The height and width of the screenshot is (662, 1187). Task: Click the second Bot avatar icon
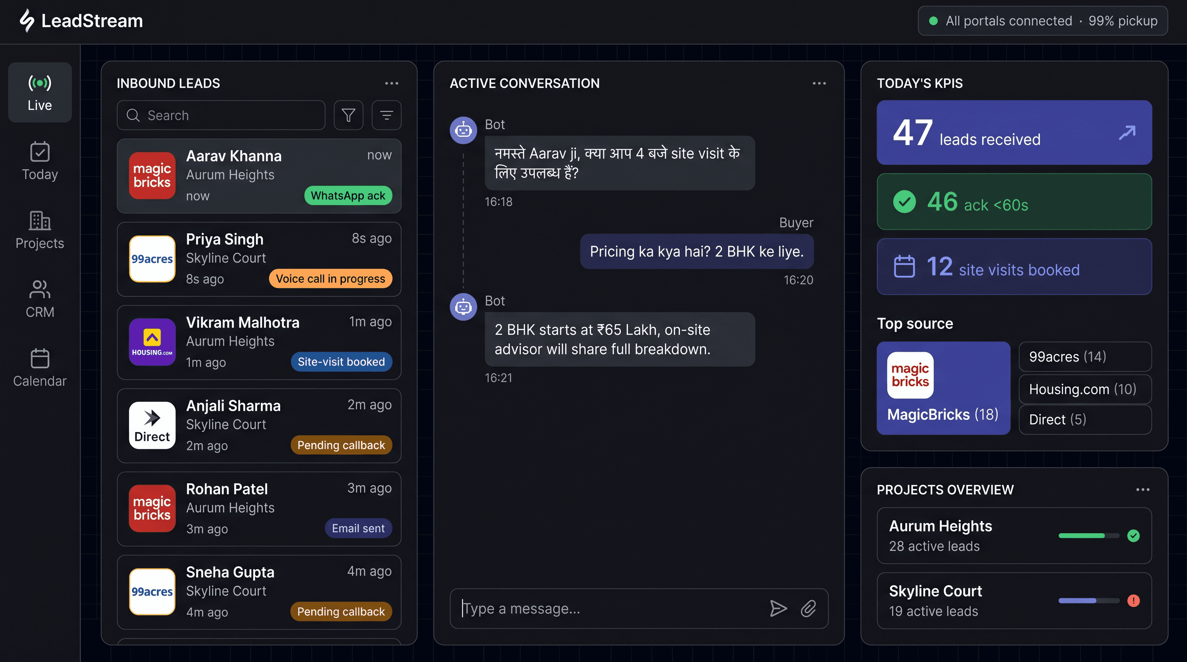tap(463, 306)
